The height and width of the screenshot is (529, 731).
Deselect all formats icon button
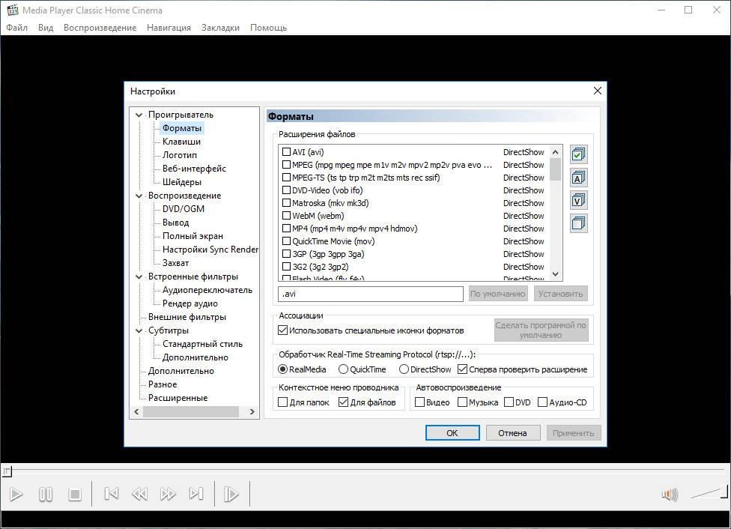pos(578,223)
